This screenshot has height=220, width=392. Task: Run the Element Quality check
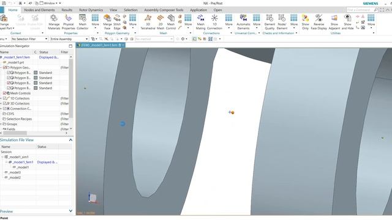click(269, 22)
